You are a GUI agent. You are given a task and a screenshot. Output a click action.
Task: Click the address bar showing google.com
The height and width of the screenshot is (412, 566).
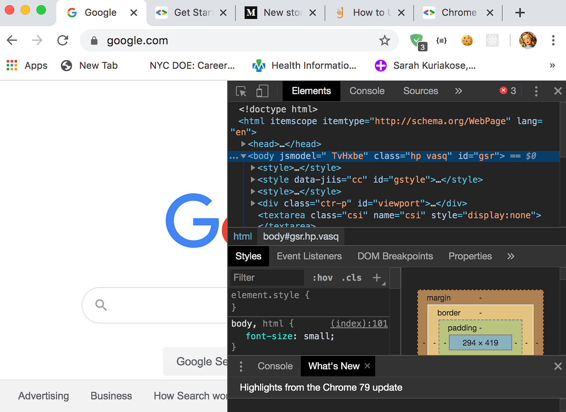(x=239, y=40)
